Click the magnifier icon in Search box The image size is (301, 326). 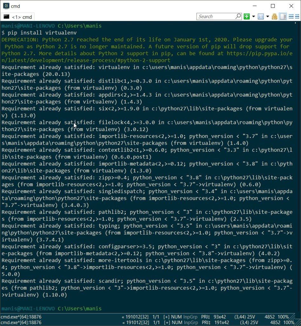(x=238, y=16)
